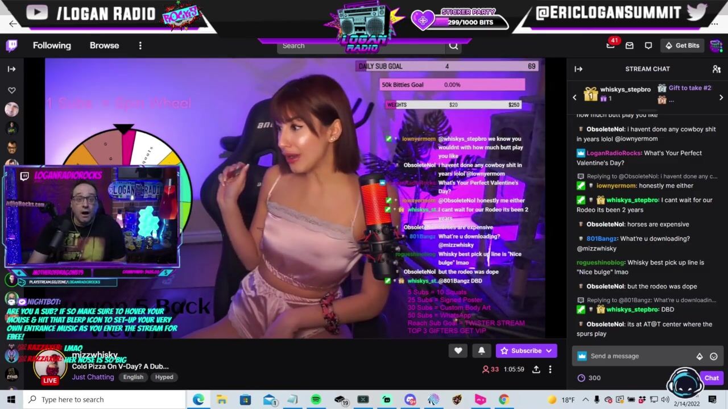This screenshot has width=728, height=409.
Task: Click the Twitch home logo icon
Action: [11, 45]
